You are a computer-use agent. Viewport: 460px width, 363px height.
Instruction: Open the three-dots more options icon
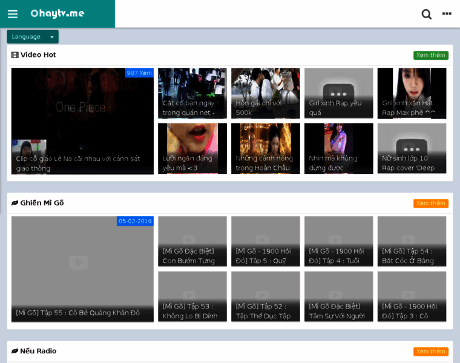pyautogui.click(x=447, y=13)
